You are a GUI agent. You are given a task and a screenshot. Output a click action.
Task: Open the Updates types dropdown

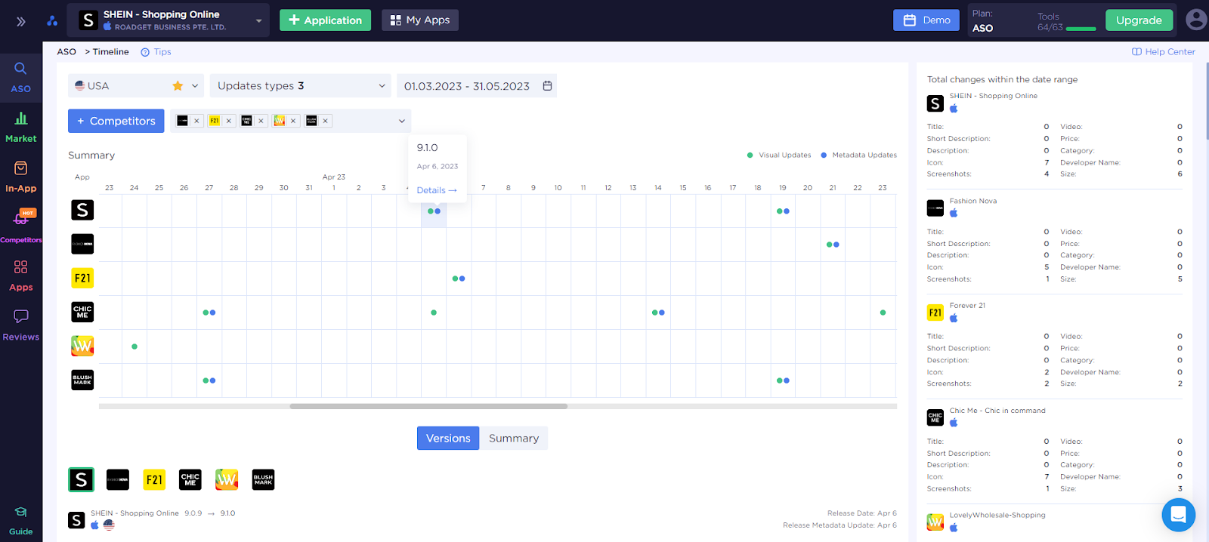(x=300, y=86)
